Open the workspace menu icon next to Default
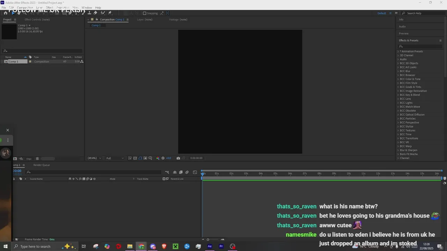The width and height of the screenshot is (447, 251). pos(390,13)
